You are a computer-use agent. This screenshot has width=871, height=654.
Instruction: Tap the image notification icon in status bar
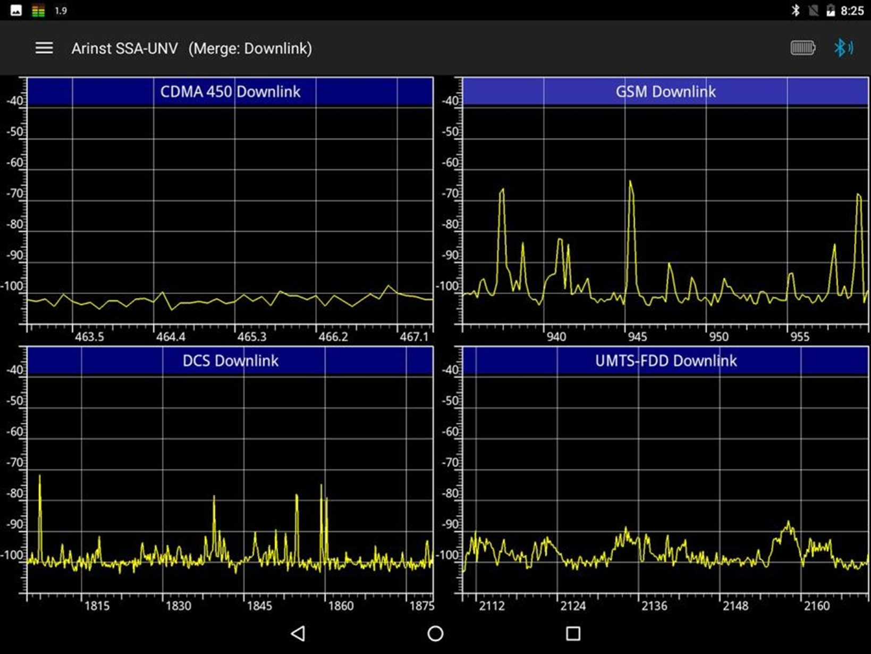[16, 11]
